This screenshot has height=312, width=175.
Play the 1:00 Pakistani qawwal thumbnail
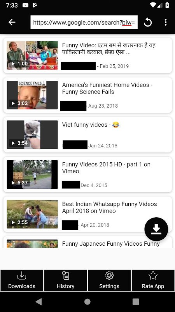32,55
